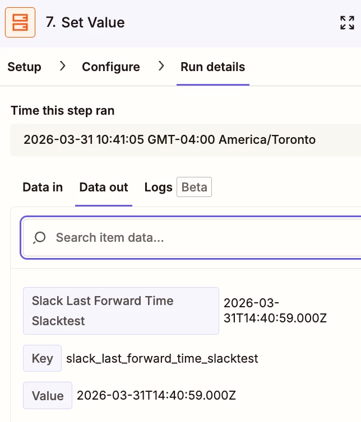Show the Data in tab
The width and height of the screenshot is (361, 422).
(43, 187)
